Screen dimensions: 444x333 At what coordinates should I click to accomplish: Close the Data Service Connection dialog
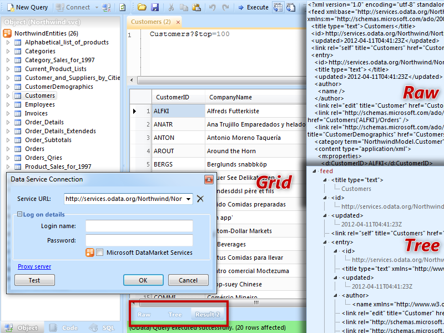(x=209, y=179)
